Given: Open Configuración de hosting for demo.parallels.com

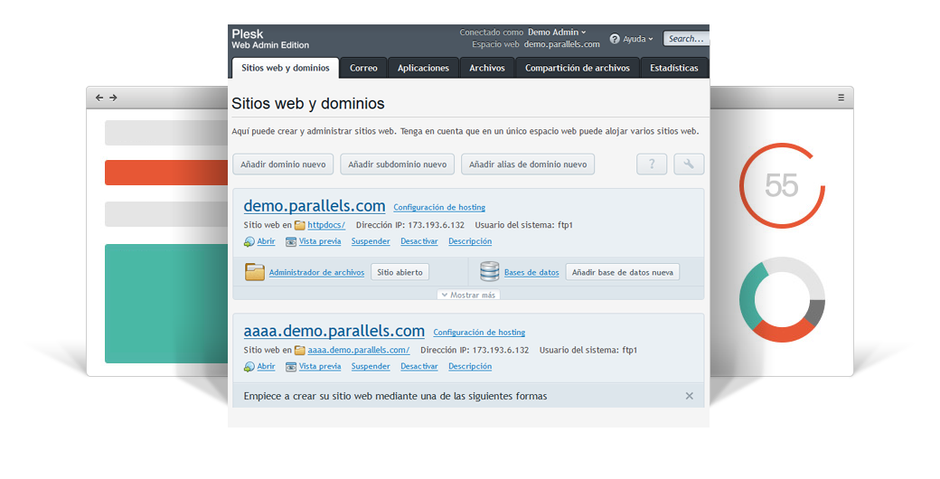Looking at the screenshot, I should tap(438, 207).
